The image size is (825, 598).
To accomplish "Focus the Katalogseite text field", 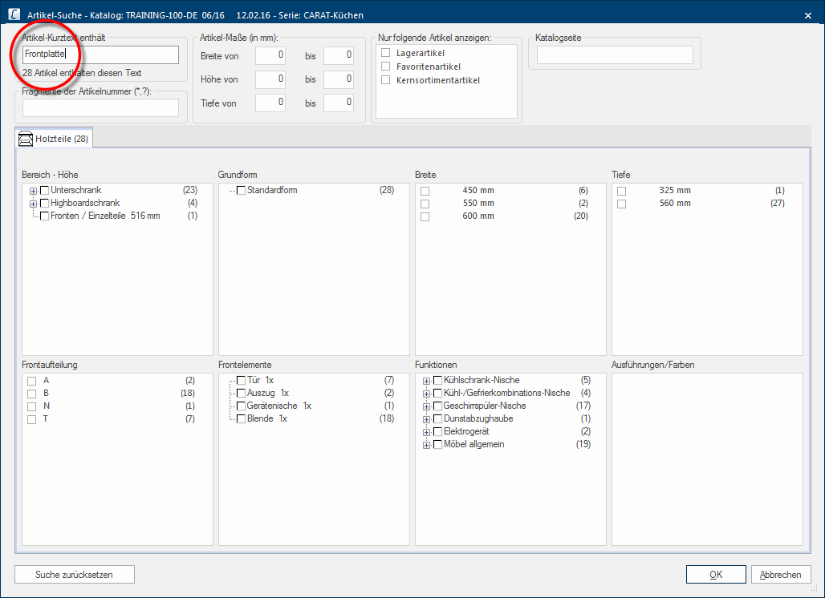I will [x=614, y=55].
